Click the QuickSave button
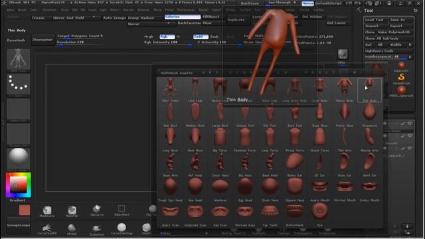 coord(250,3)
